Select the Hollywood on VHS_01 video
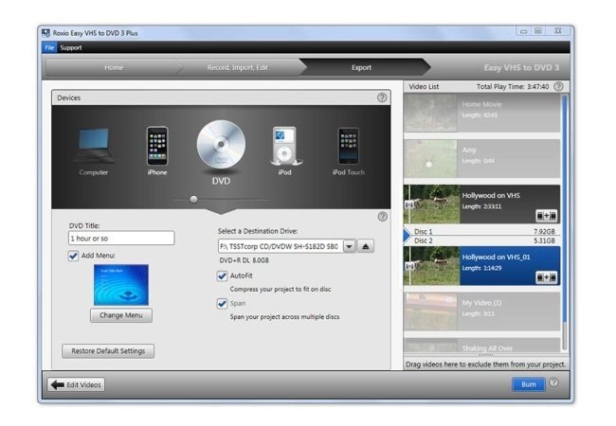This screenshot has width=616, height=426. click(482, 266)
